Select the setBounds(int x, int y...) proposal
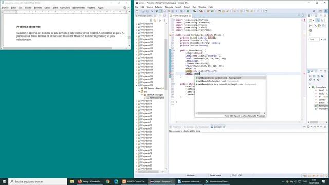 [x=230, y=84]
